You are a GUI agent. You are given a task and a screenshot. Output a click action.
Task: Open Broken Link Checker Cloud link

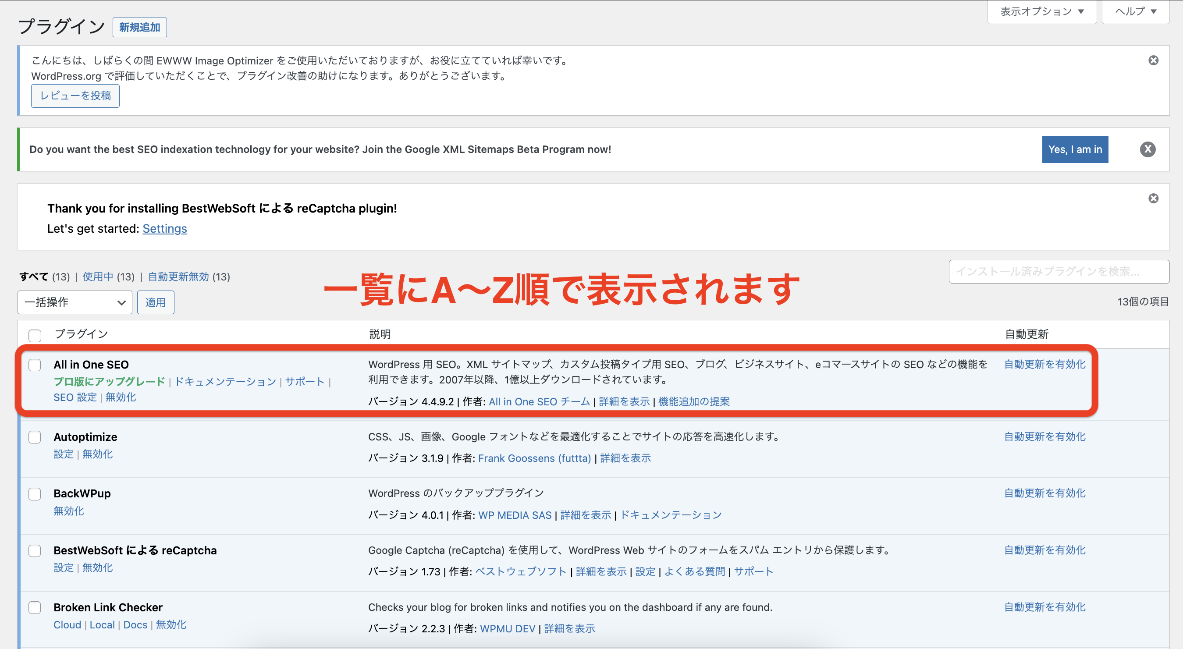[x=67, y=624]
